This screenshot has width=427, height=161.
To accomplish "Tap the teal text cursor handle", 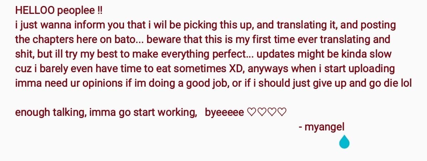I will click(x=344, y=142).
